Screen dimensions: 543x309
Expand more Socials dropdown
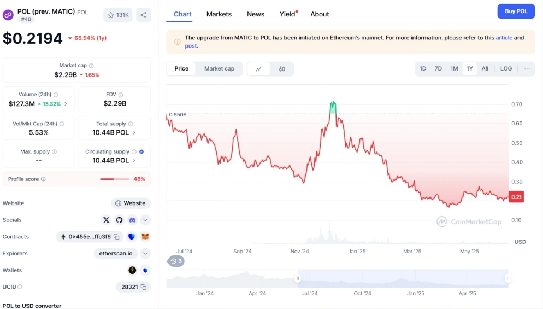click(145, 220)
